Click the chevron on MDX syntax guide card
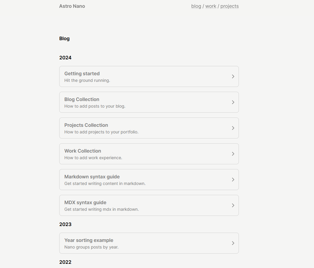The image size is (314, 268). point(233,205)
